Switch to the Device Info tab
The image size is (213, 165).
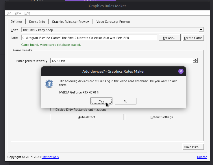coord(37,22)
